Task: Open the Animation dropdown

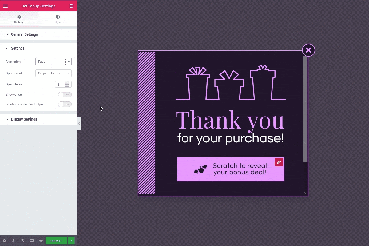Action: (x=54, y=62)
